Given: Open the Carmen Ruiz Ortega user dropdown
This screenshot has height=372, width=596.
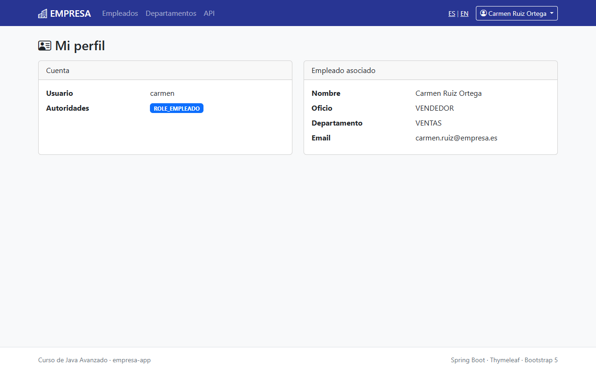Looking at the screenshot, I should [516, 13].
